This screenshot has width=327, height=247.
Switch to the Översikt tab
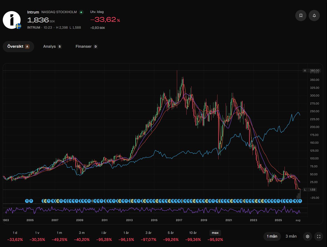click(18, 47)
